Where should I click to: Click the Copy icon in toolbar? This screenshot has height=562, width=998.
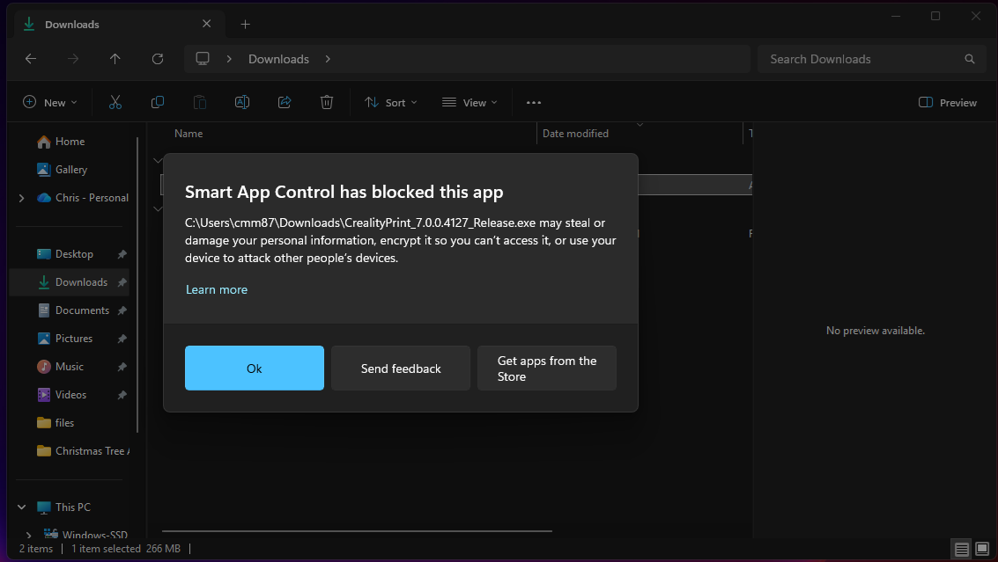[x=158, y=102]
